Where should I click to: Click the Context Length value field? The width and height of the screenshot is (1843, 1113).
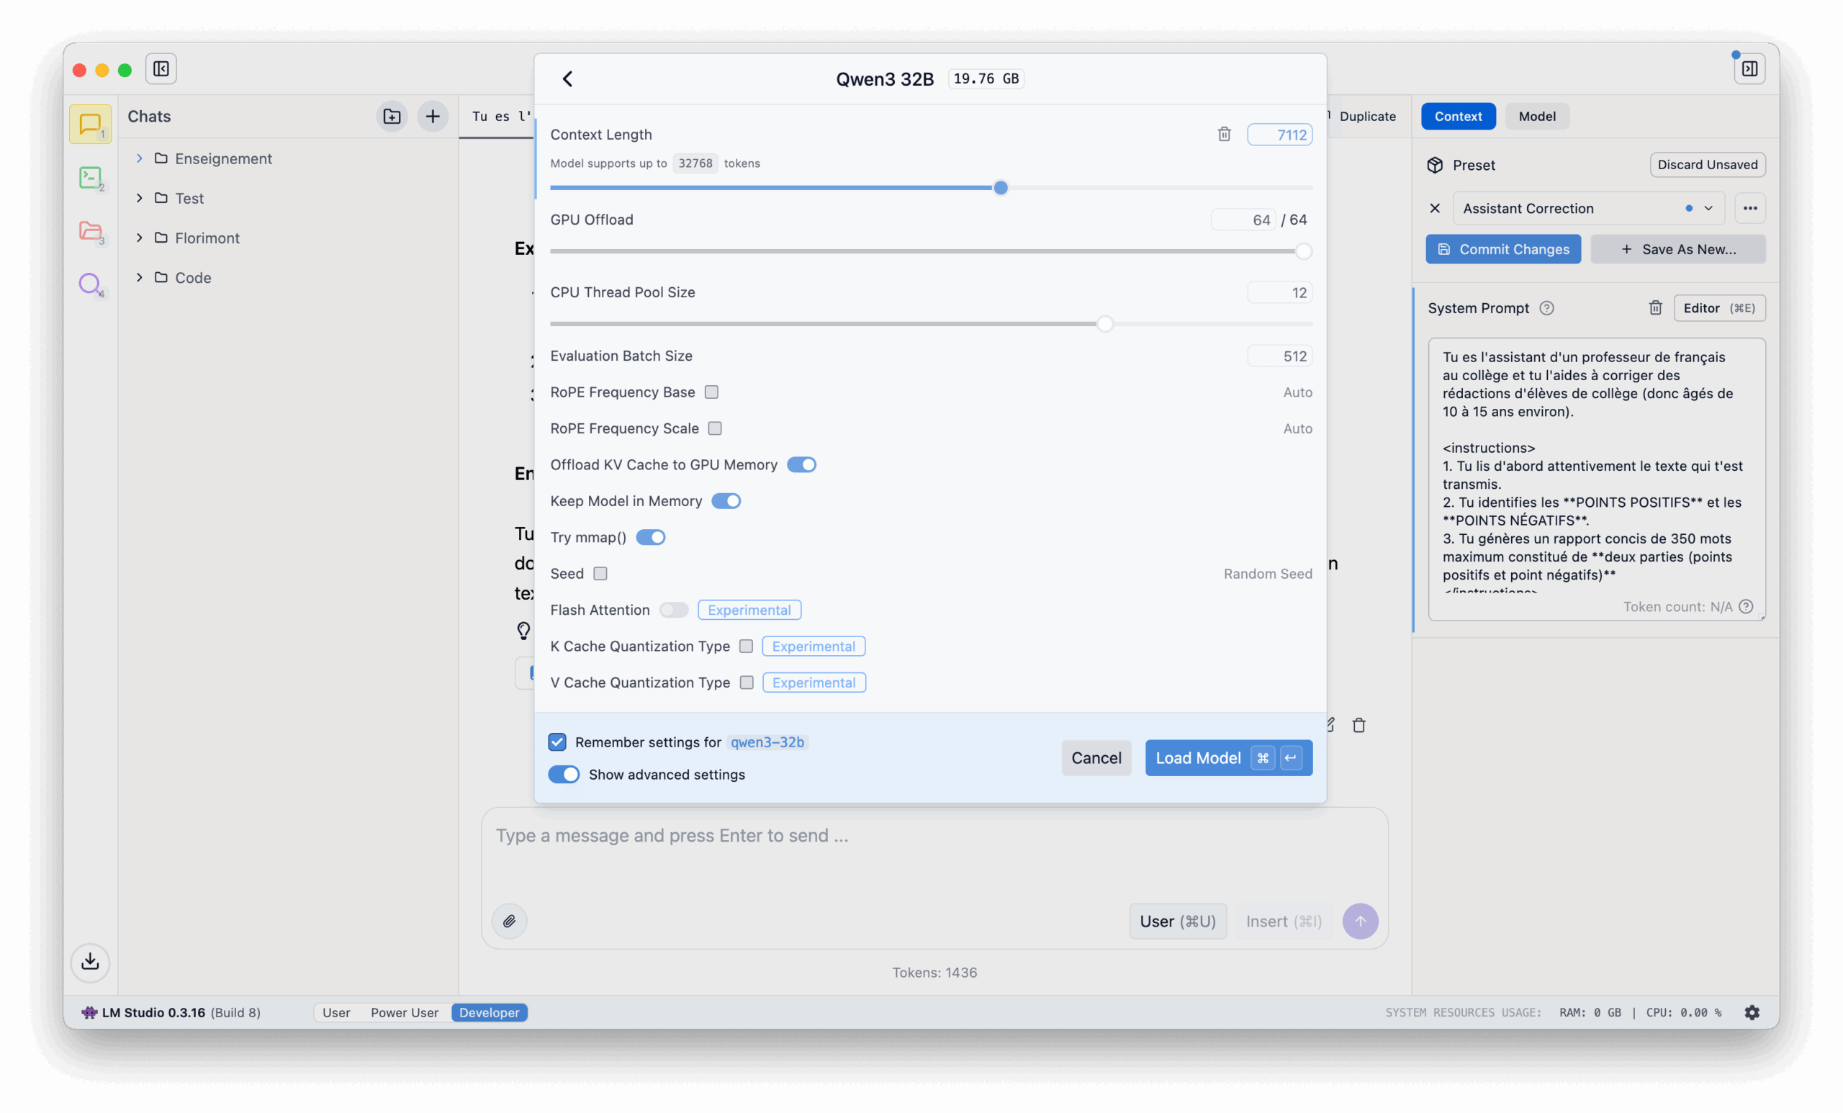tap(1279, 134)
